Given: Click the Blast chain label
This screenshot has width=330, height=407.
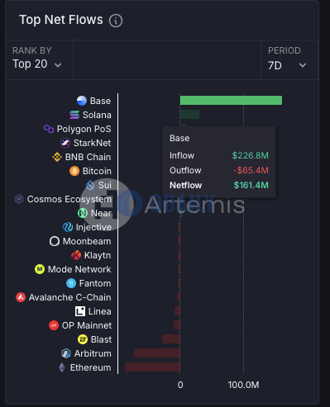Looking at the screenshot, I should click(x=101, y=339).
